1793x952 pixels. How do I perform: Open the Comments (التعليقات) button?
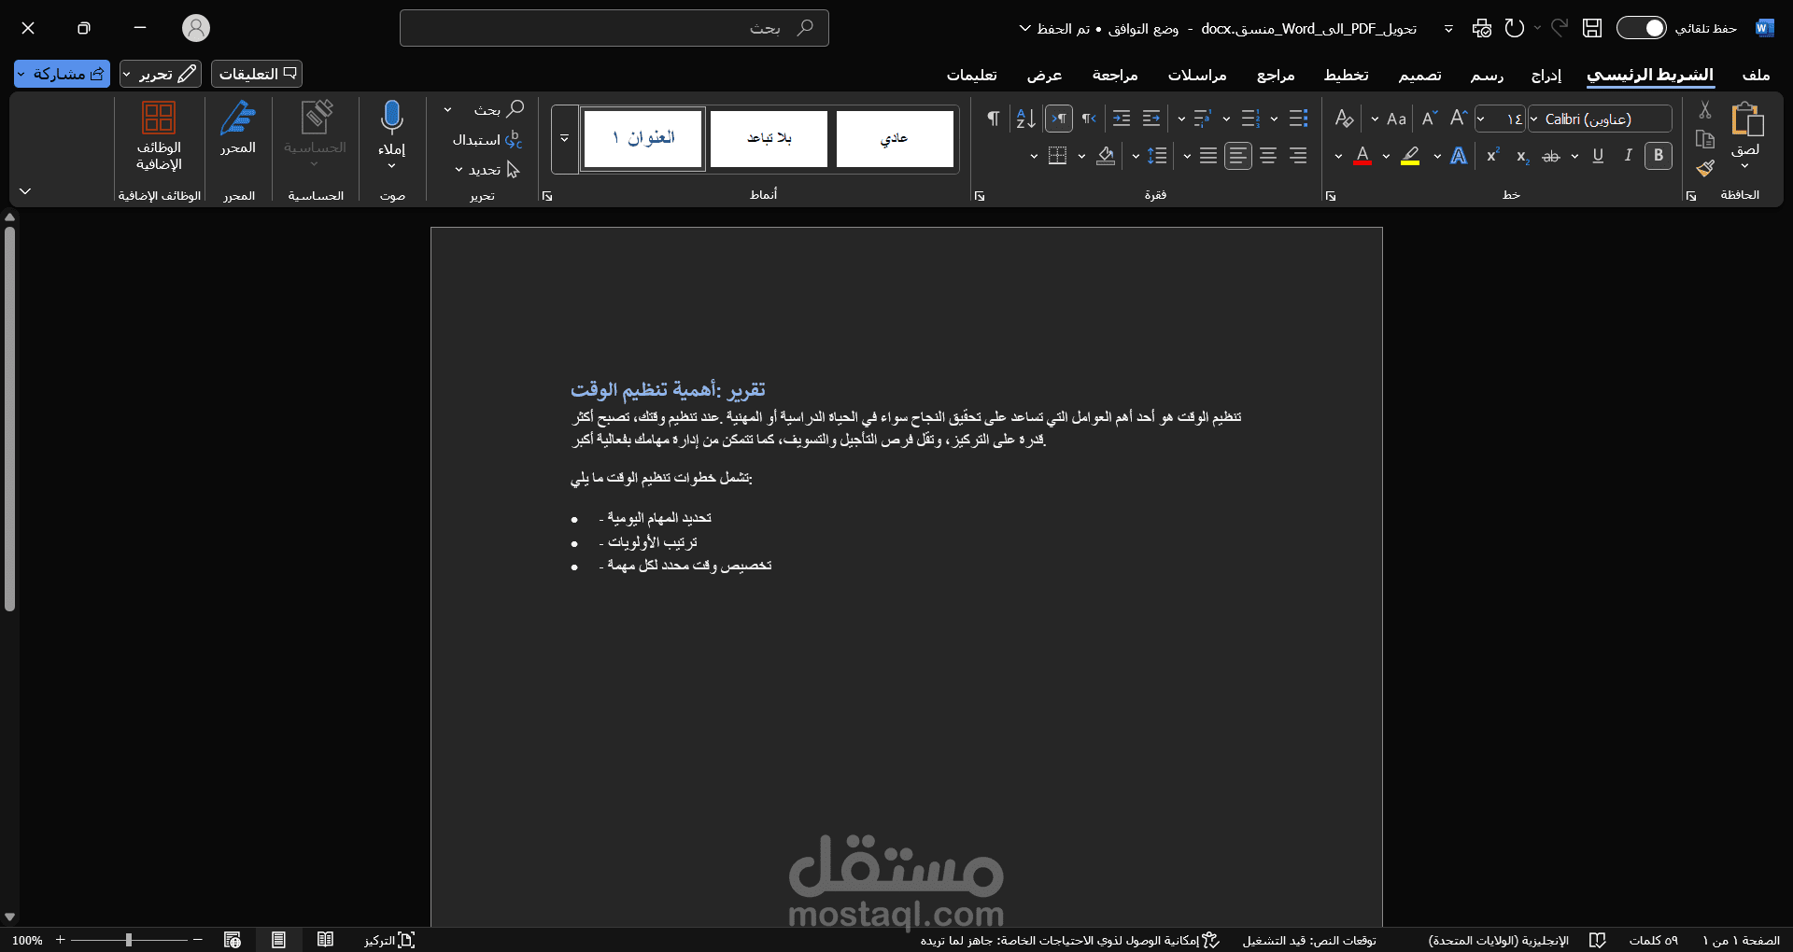click(257, 74)
